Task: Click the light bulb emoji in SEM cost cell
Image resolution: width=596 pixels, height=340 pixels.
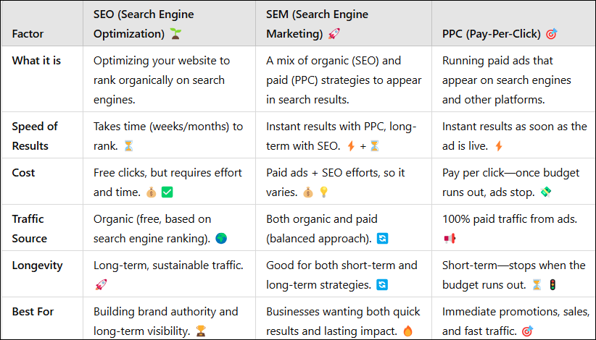Action: [x=324, y=192]
